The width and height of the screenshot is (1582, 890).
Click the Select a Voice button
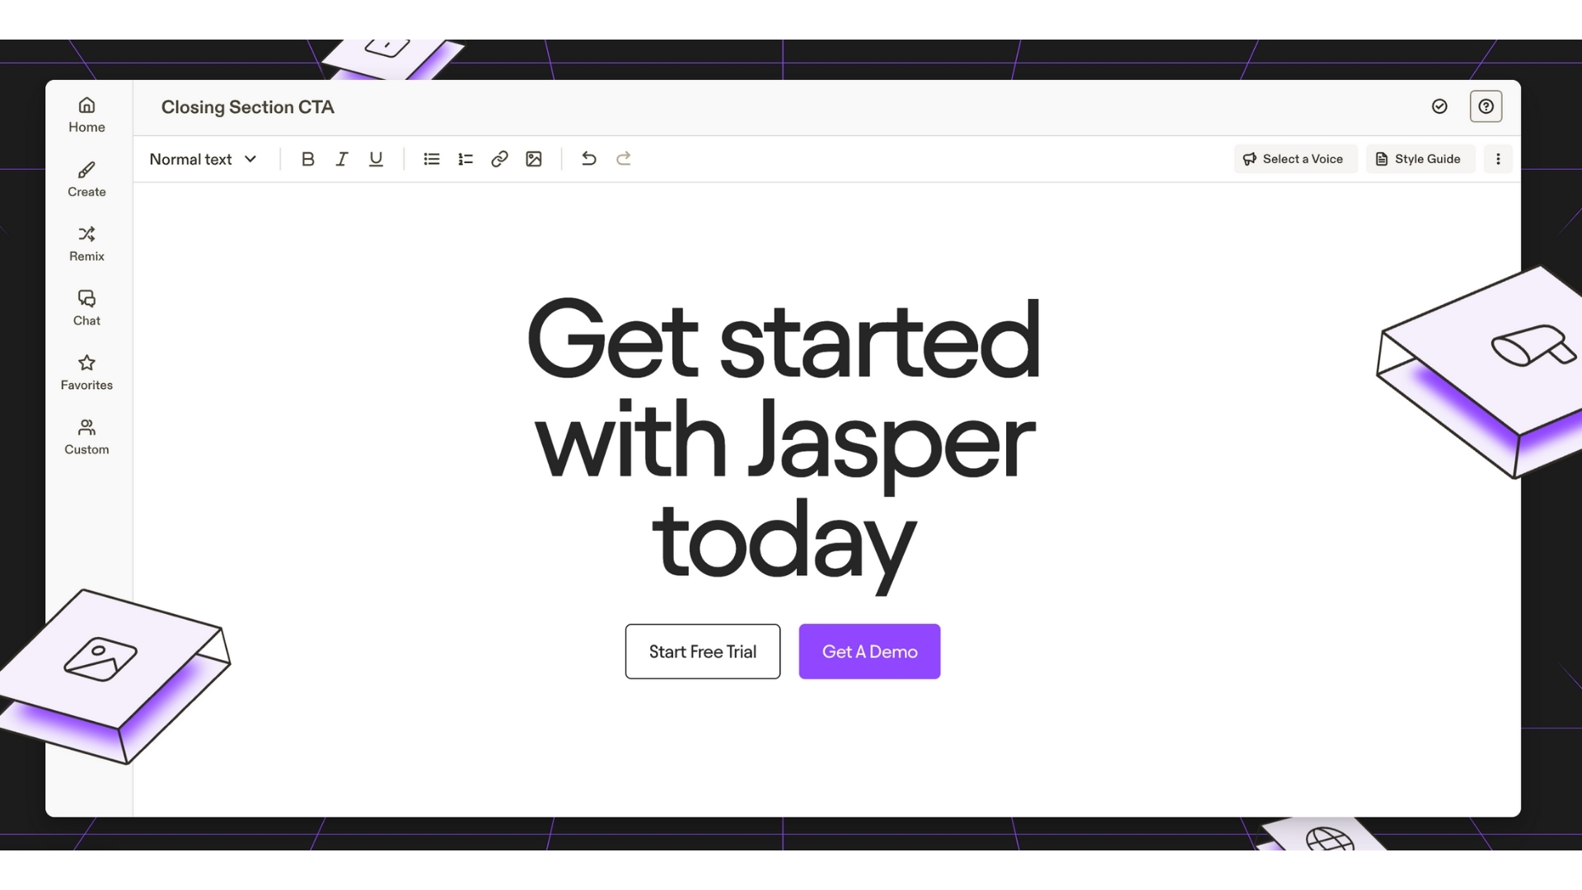point(1295,159)
